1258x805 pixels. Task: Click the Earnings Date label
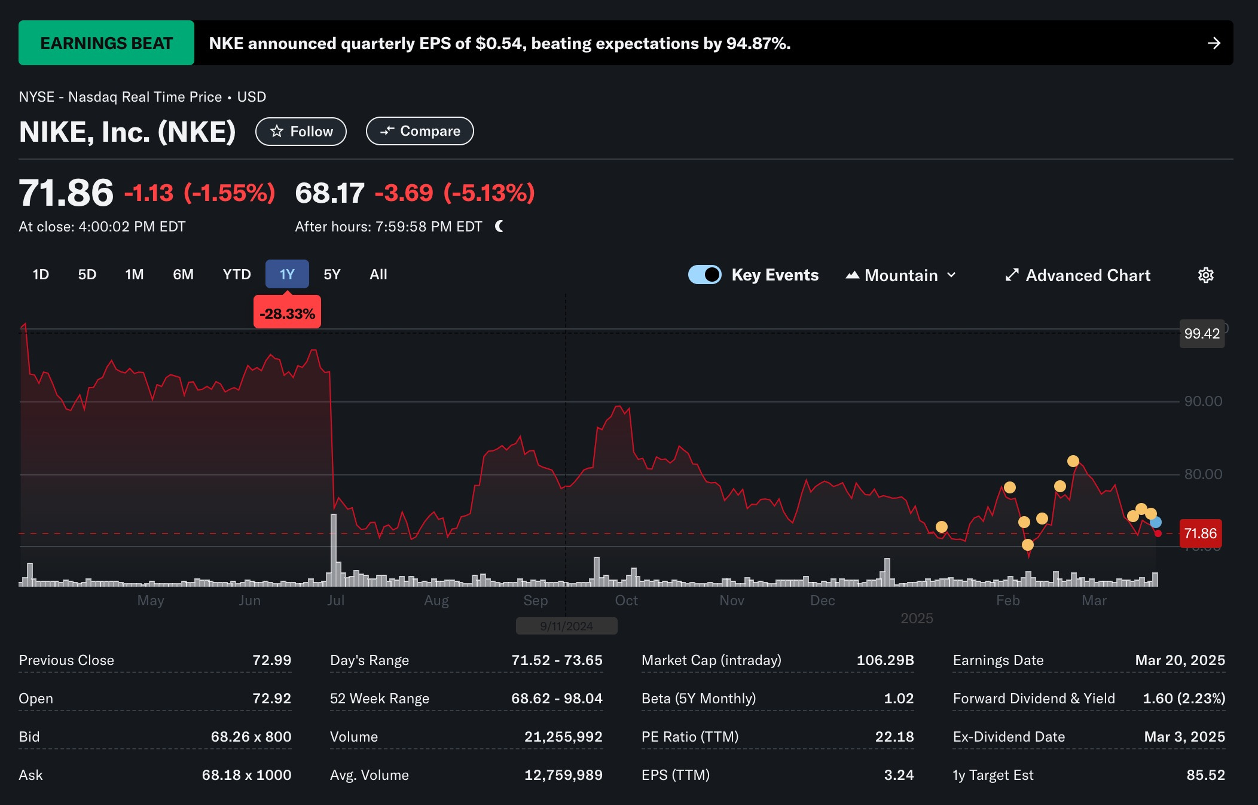pyautogui.click(x=999, y=660)
